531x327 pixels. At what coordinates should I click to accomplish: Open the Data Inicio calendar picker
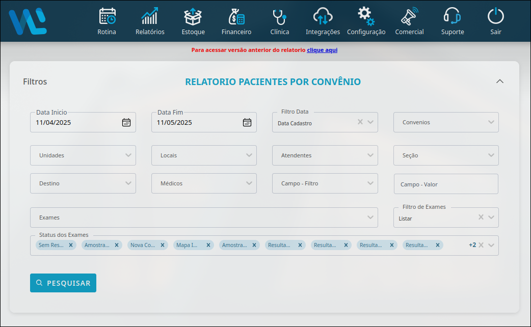tap(126, 123)
